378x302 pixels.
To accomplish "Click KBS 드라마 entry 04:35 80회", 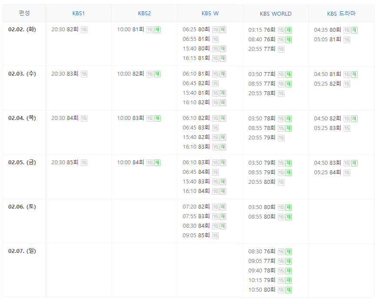I will [328, 30].
